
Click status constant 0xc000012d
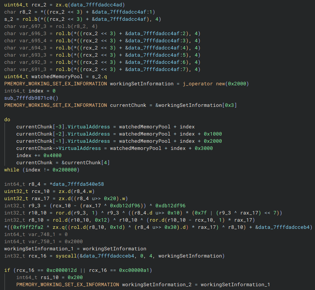pos(62,270)
